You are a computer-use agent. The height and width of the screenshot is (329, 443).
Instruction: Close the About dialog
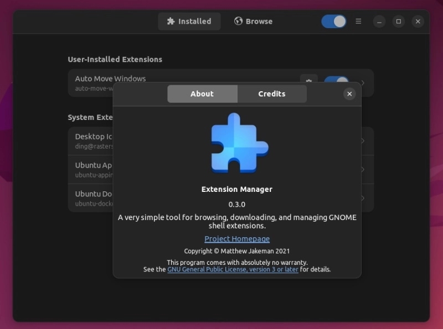click(349, 93)
